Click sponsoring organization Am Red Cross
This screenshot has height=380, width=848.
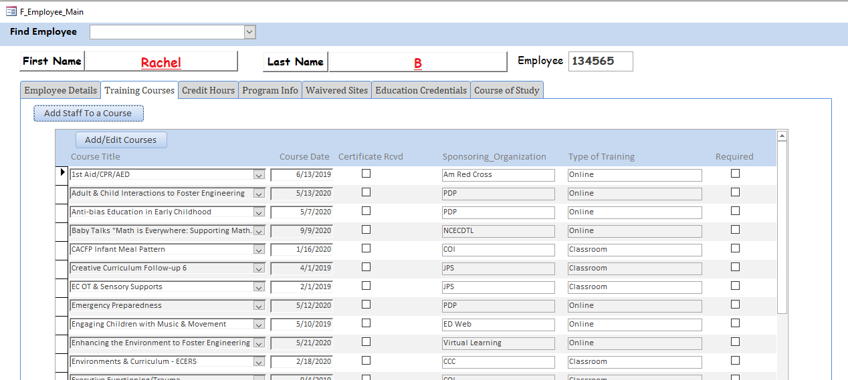498,175
